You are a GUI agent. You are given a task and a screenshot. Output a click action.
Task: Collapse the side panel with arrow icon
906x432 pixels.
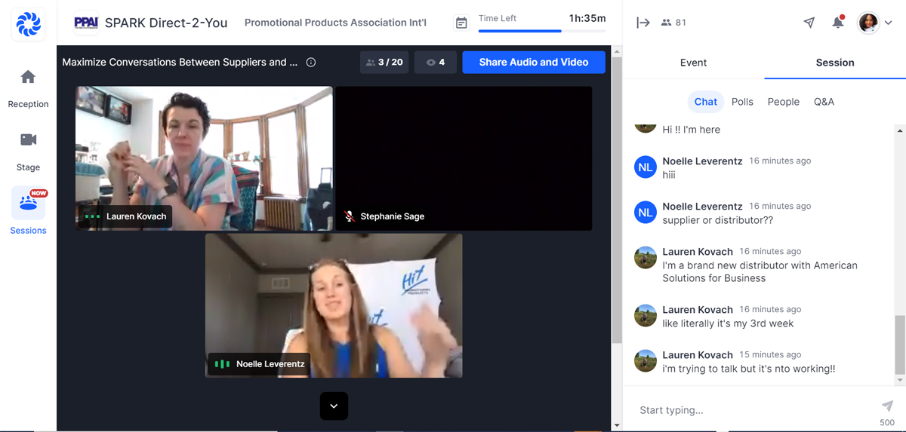pyautogui.click(x=643, y=23)
